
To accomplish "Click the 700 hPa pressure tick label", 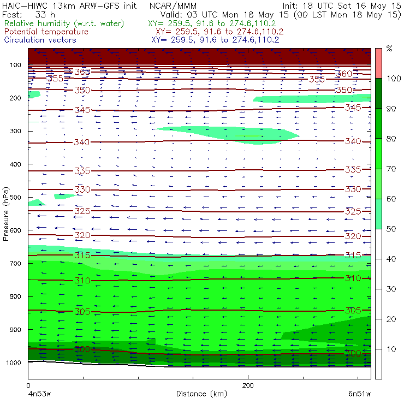I will tap(15, 264).
